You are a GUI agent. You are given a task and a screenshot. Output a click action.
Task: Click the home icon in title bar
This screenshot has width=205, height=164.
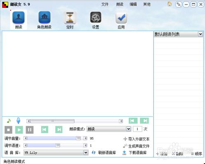pos(170,4)
